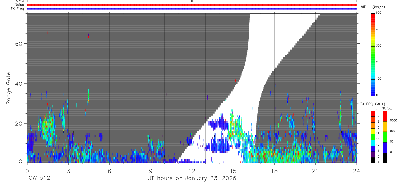Click the x-axis hour tick '15'
This screenshot has height=185, width=401.
pyautogui.click(x=233, y=171)
